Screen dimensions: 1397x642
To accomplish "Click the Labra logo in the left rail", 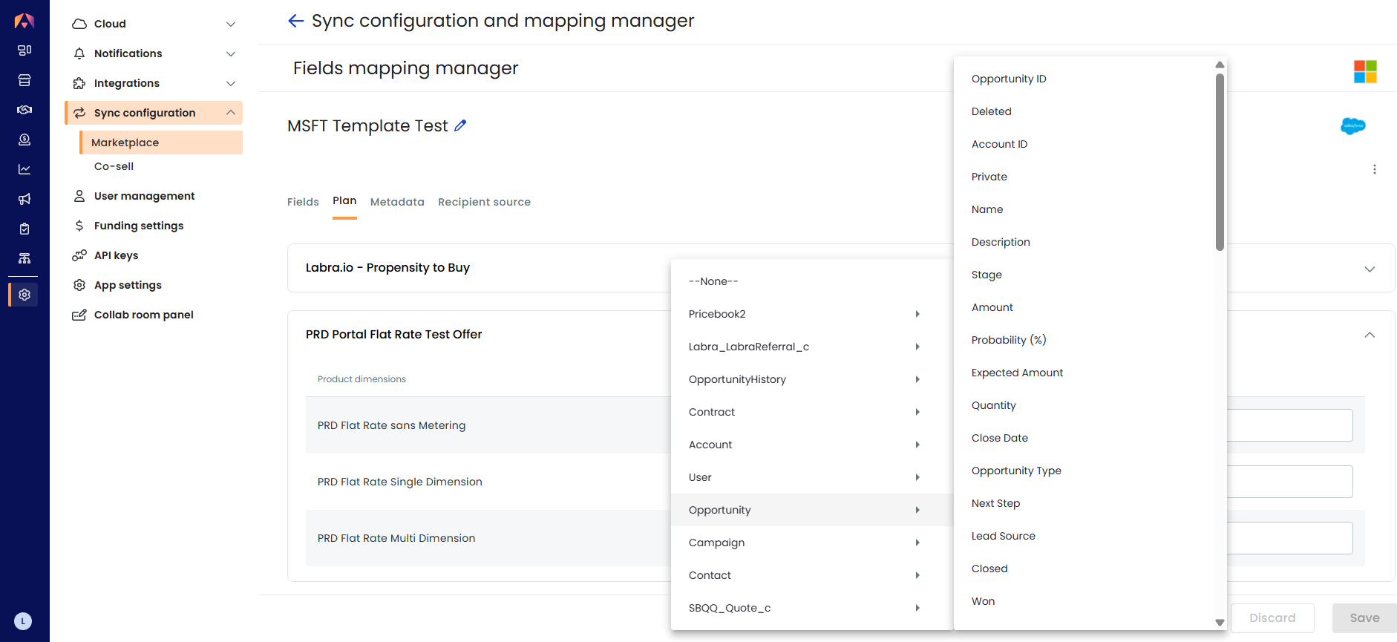I will tap(24, 21).
